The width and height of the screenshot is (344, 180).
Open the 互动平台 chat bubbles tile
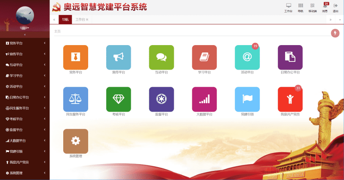162,58
